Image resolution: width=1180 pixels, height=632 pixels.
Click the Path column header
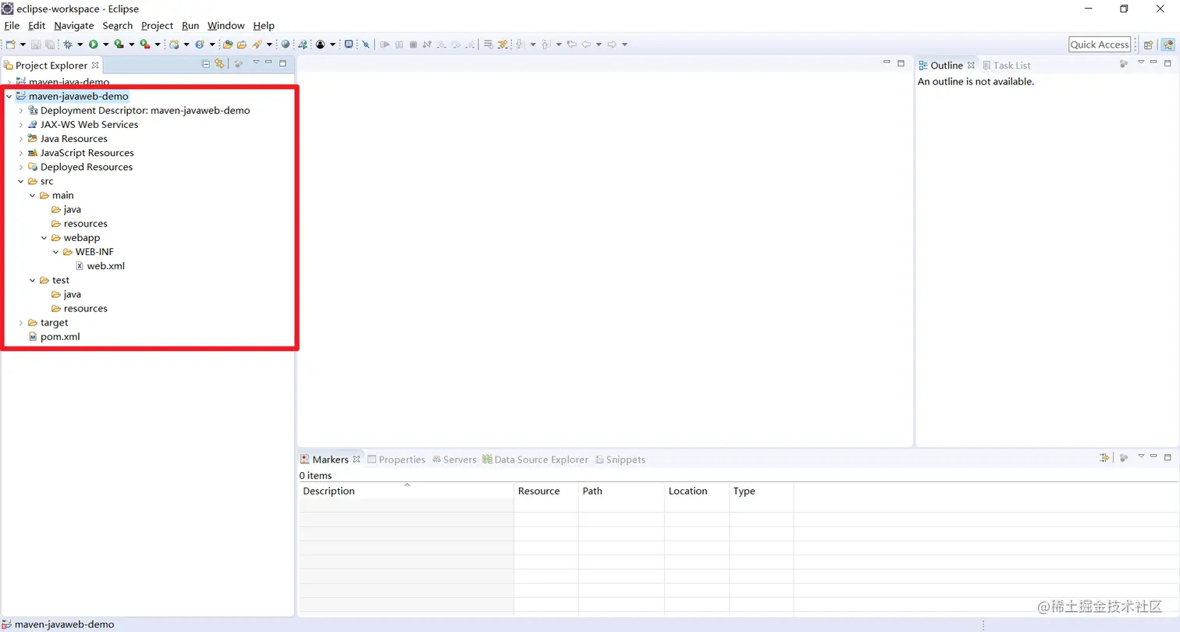pos(621,491)
